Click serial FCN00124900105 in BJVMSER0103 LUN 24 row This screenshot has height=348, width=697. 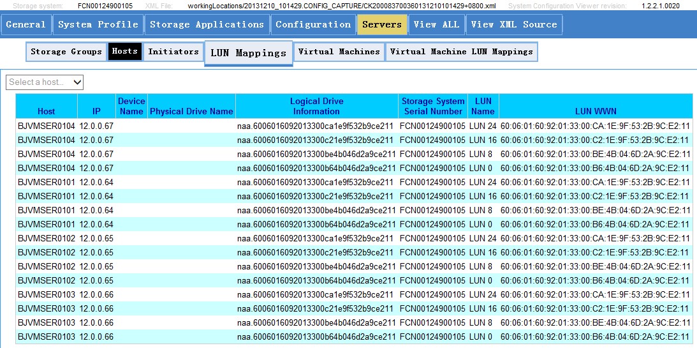(432, 294)
